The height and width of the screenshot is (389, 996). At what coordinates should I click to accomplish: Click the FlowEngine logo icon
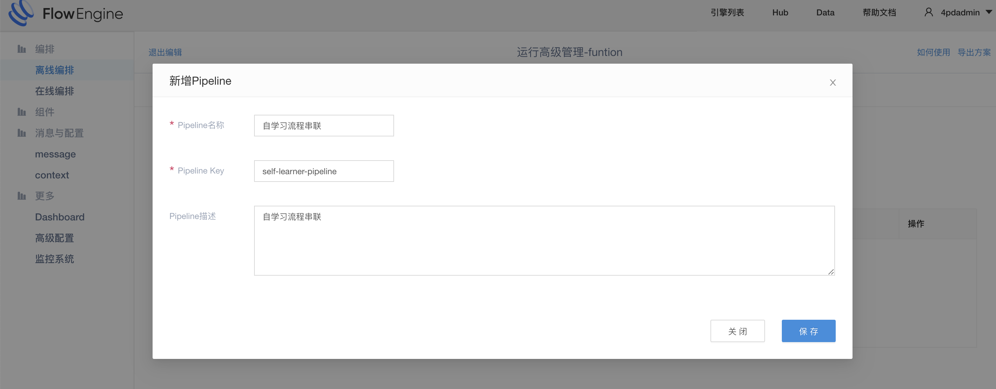click(x=21, y=13)
